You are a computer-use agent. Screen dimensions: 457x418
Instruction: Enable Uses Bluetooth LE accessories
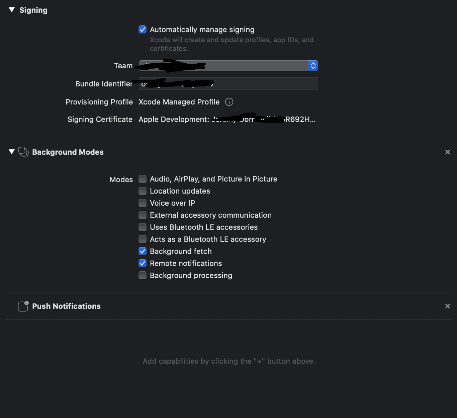point(143,227)
